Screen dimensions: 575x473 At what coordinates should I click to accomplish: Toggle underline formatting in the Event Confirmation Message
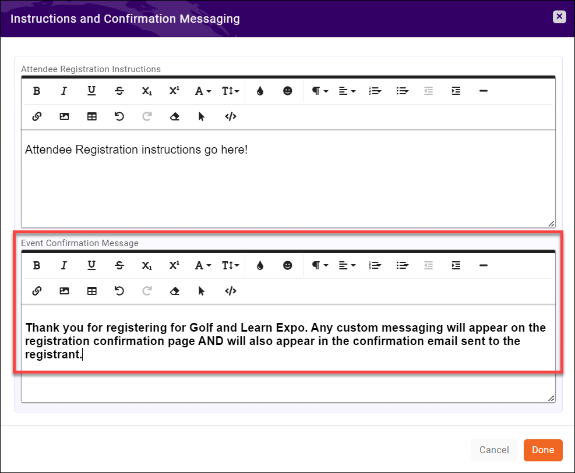pos(91,265)
